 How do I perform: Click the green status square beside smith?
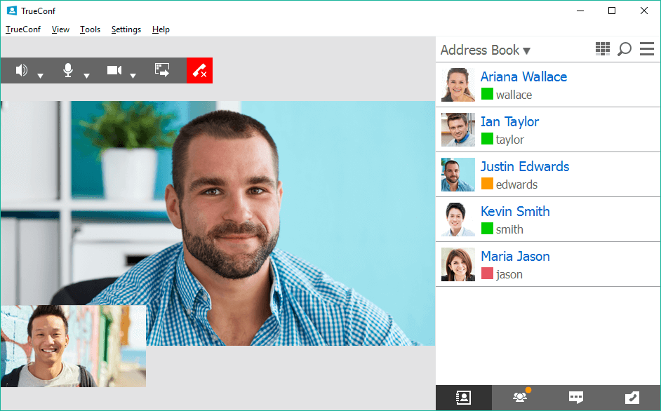click(x=487, y=228)
